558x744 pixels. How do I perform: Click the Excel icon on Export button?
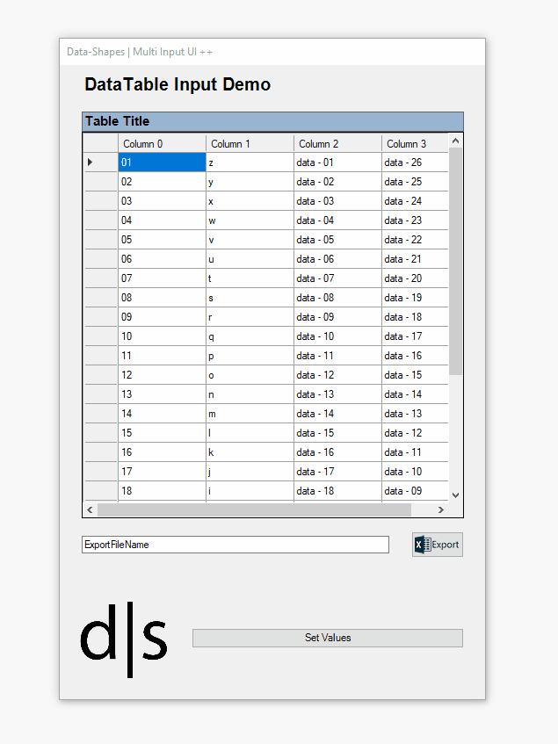pyautogui.click(x=422, y=545)
